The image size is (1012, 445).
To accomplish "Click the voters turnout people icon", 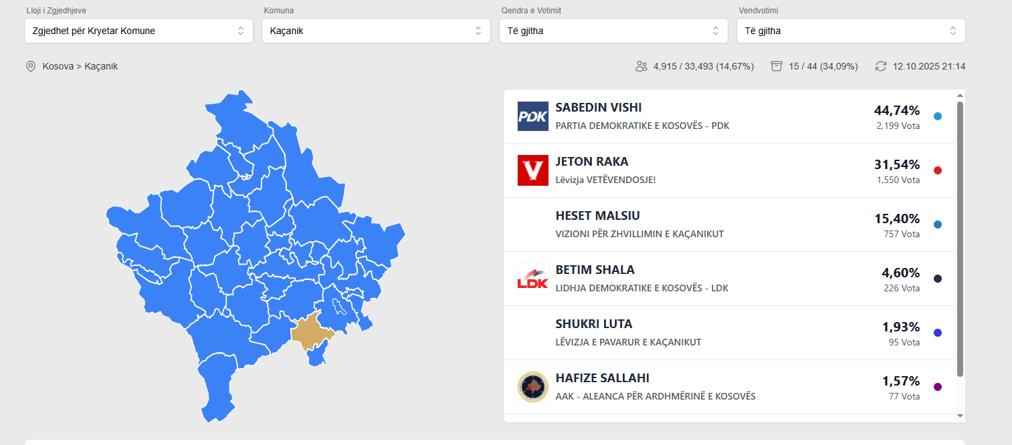I will coord(641,66).
